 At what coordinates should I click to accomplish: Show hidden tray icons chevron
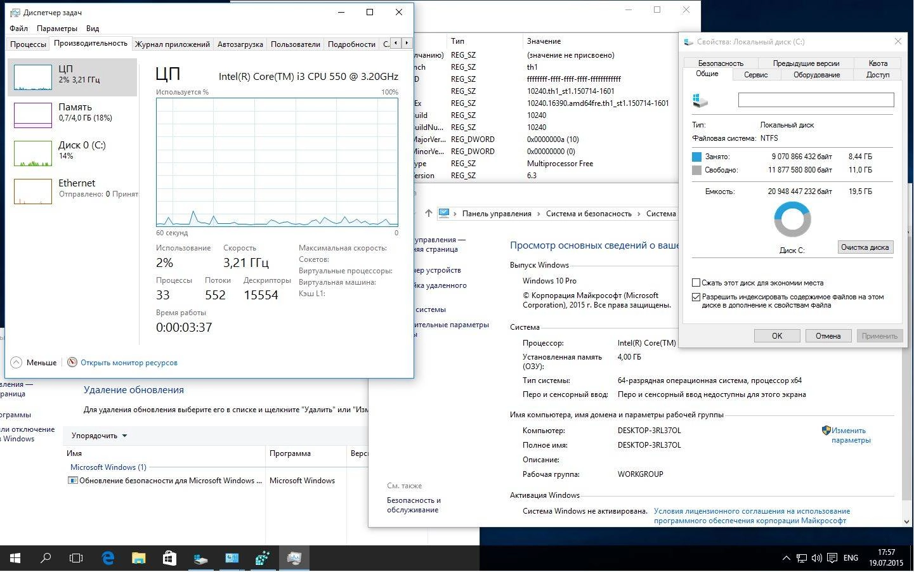click(786, 558)
